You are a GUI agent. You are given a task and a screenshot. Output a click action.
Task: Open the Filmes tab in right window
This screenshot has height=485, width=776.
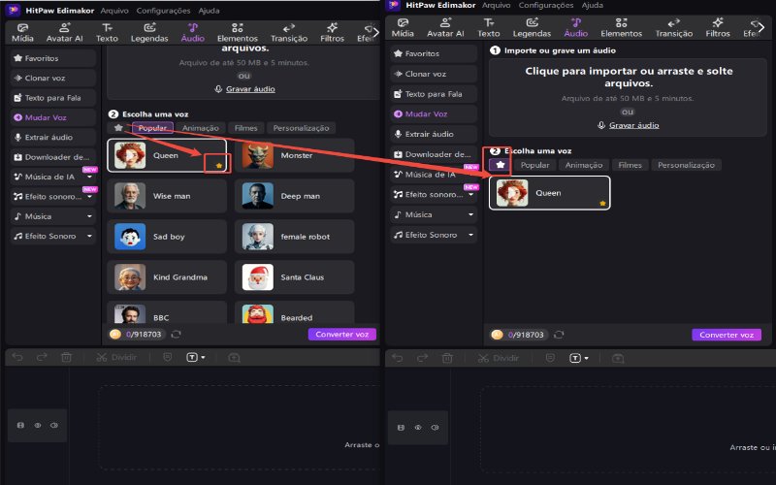tap(630, 165)
